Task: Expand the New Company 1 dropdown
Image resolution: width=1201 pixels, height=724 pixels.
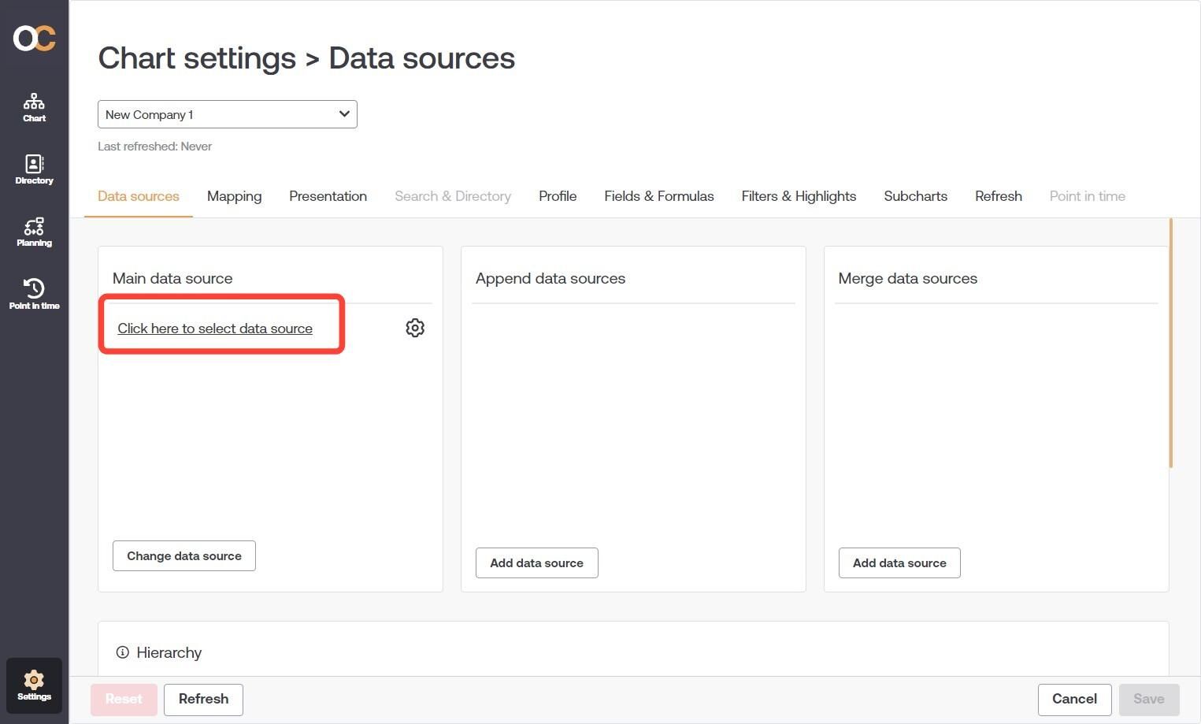Action: click(227, 114)
